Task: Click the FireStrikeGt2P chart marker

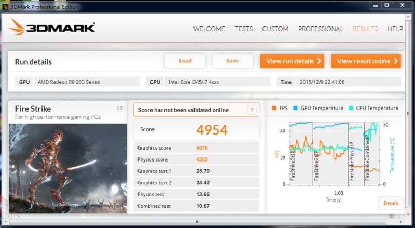Action: click(x=316, y=165)
